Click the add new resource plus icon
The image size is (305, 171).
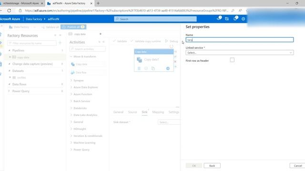click(x=60, y=43)
